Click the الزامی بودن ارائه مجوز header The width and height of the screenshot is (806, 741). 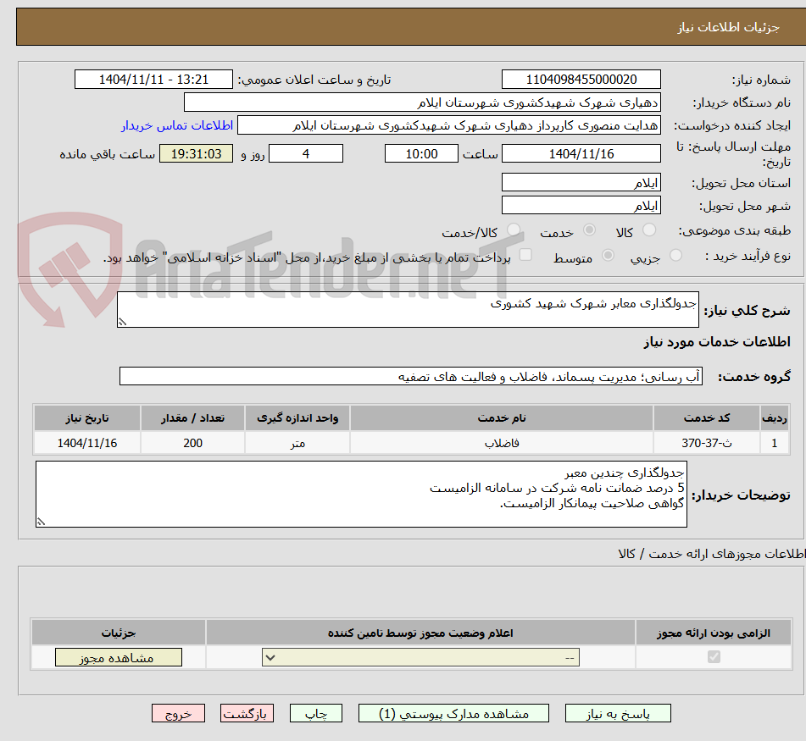click(714, 633)
